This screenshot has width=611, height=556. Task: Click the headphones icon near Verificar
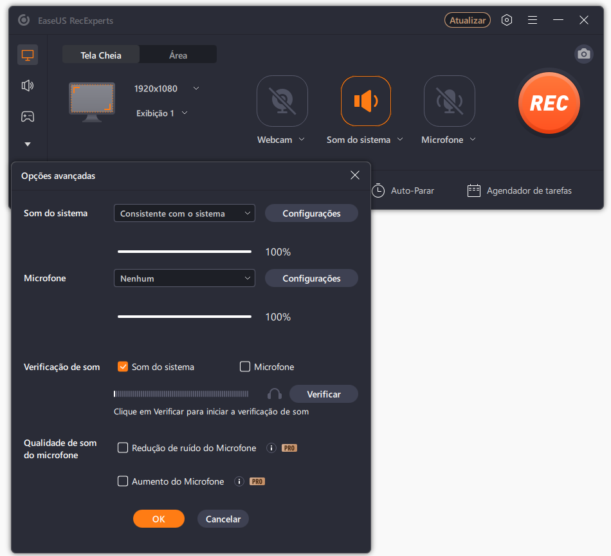pyautogui.click(x=275, y=394)
